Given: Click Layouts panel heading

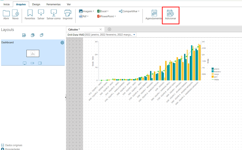Looking at the screenshot, I should pyautogui.click(x=7, y=30).
